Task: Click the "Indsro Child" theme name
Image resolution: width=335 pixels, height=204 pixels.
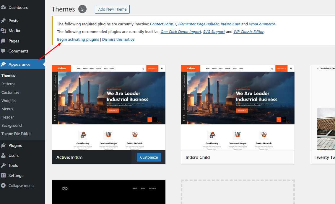Action: tap(198, 157)
